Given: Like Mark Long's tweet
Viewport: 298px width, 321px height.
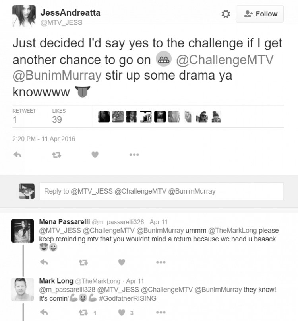Looking at the screenshot, I should click(122, 312).
